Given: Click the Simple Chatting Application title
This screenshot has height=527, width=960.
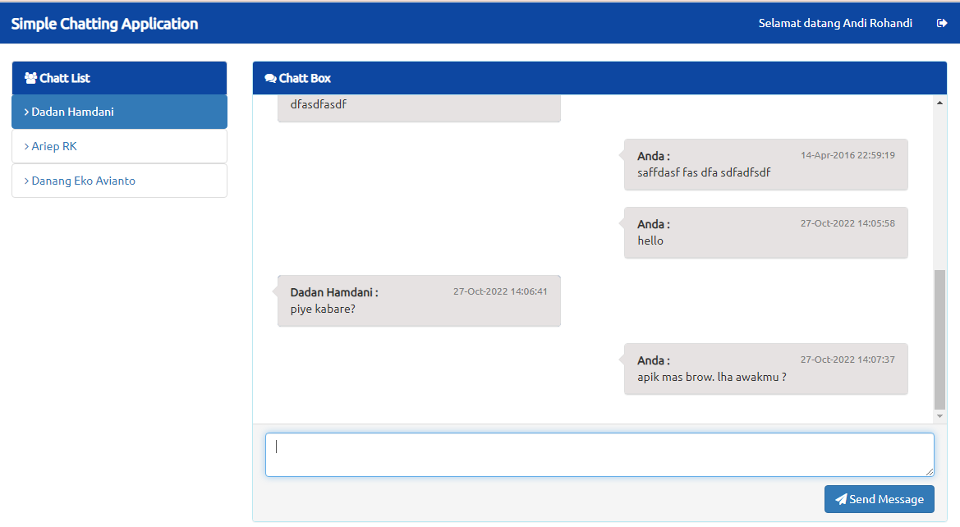Looking at the screenshot, I should click(104, 24).
